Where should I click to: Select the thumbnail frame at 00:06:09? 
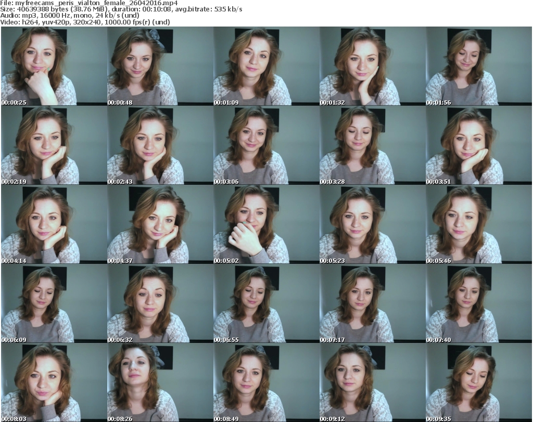tap(54, 303)
